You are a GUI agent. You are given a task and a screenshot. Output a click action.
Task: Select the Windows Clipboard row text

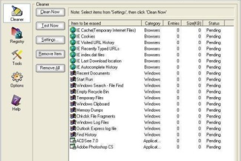pyautogui.click(x=93, y=104)
